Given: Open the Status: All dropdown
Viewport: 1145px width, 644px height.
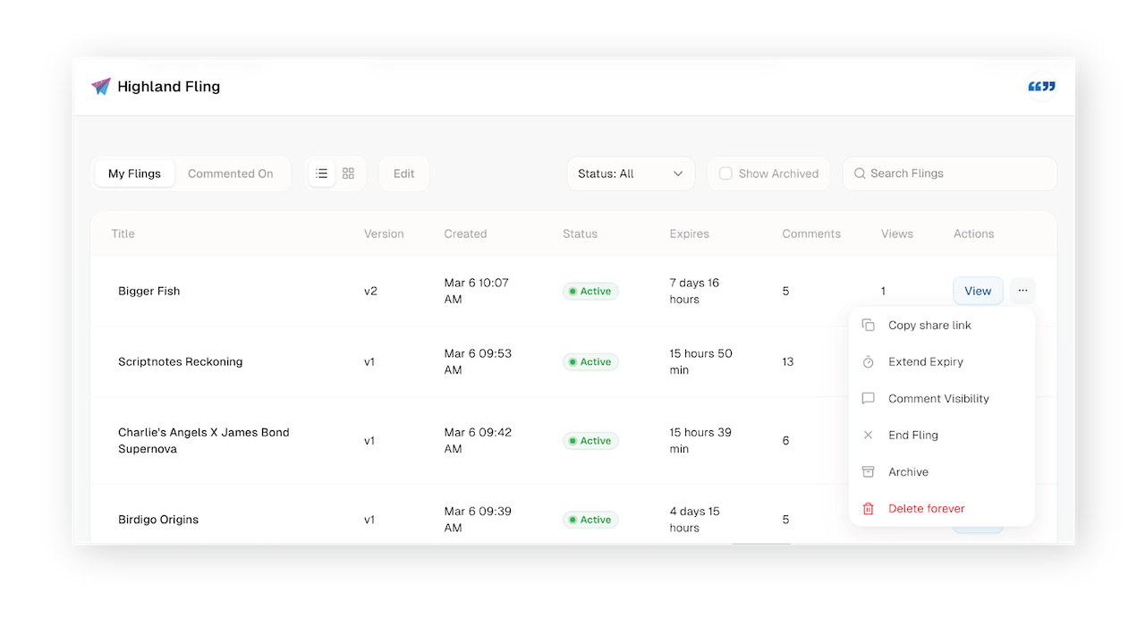Looking at the screenshot, I should [631, 174].
